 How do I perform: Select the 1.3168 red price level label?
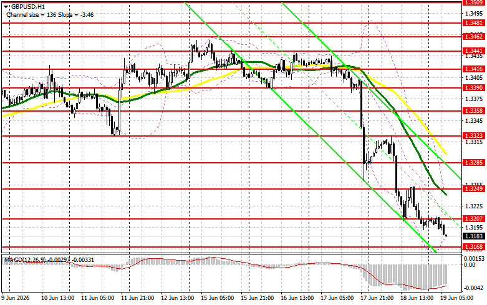click(474, 247)
